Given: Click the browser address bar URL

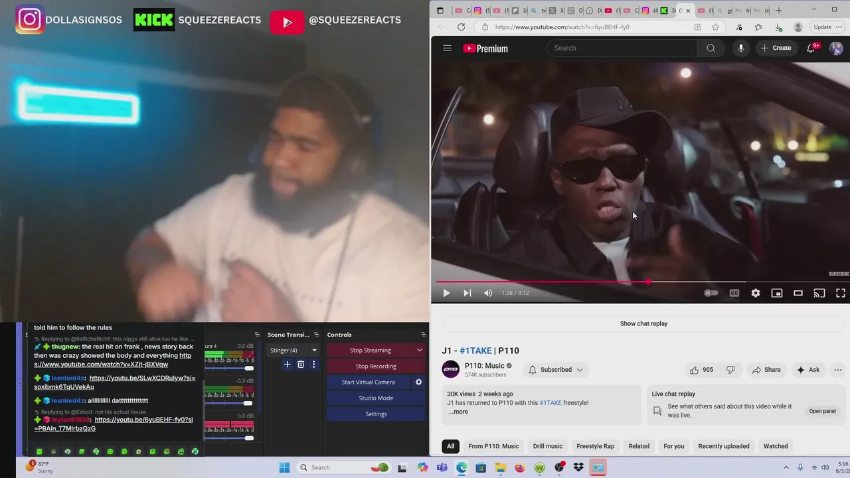Looking at the screenshot, I should point(562,27).
